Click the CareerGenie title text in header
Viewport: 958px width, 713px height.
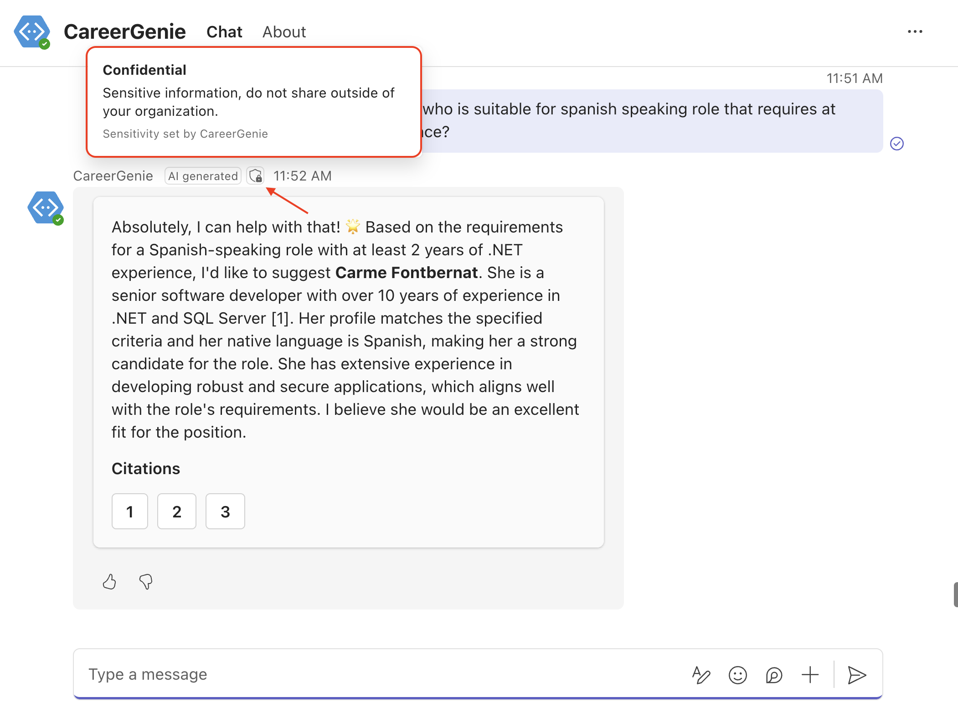coord(125,32)
